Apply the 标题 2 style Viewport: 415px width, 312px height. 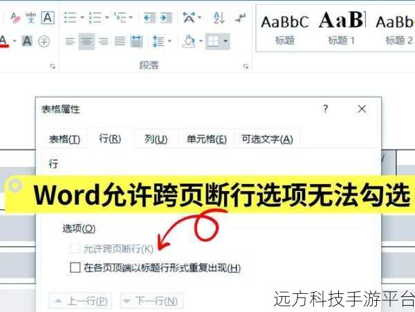tap(396, 28)
